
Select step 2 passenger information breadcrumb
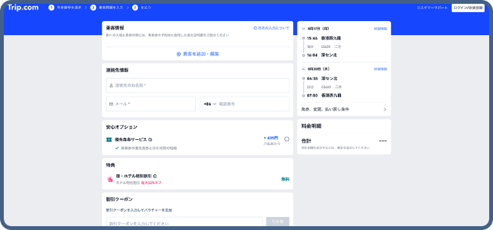[x=107, y=8]
